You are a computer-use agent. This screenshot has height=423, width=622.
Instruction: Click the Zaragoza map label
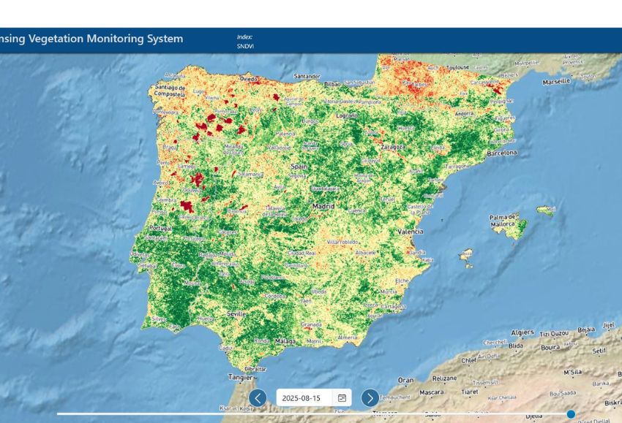click(392, 147)
